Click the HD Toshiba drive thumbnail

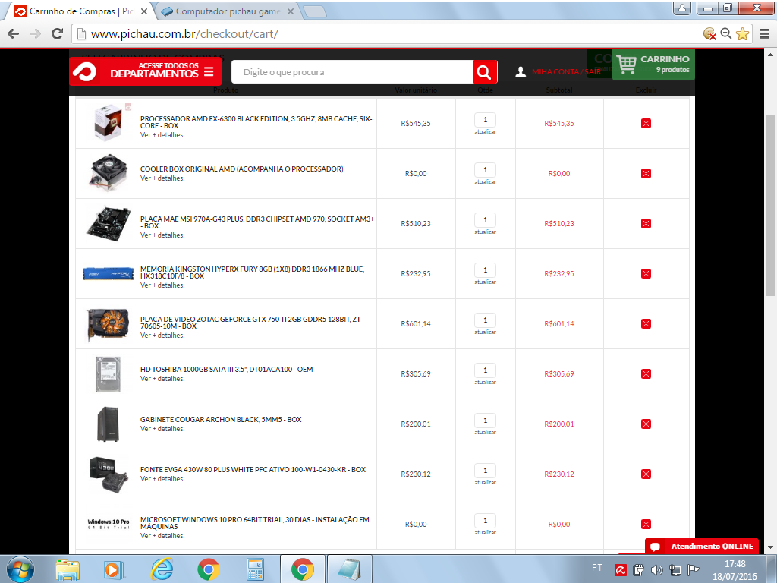pyautogui.click(x=108, y=374)
